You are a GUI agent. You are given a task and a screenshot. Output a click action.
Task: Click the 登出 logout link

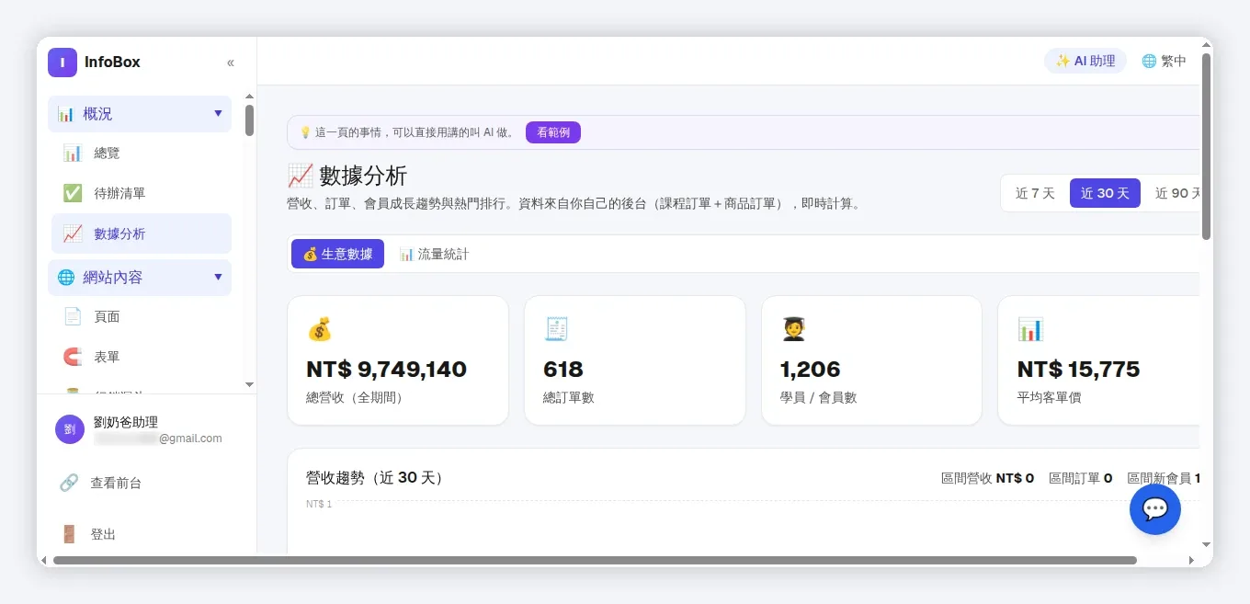coord(103,534)
